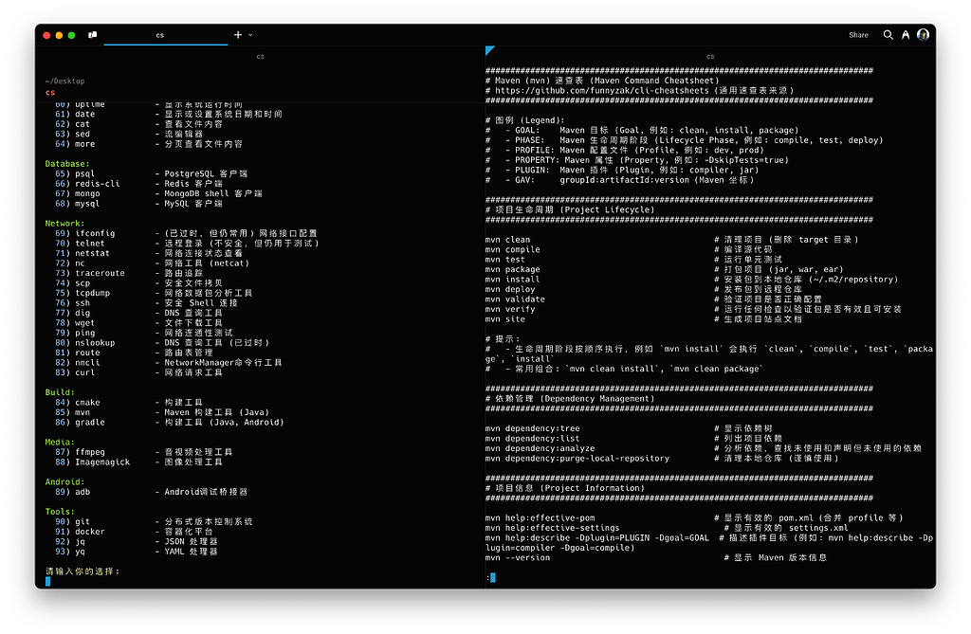Focus the left pane titled cs

(260, 56)
